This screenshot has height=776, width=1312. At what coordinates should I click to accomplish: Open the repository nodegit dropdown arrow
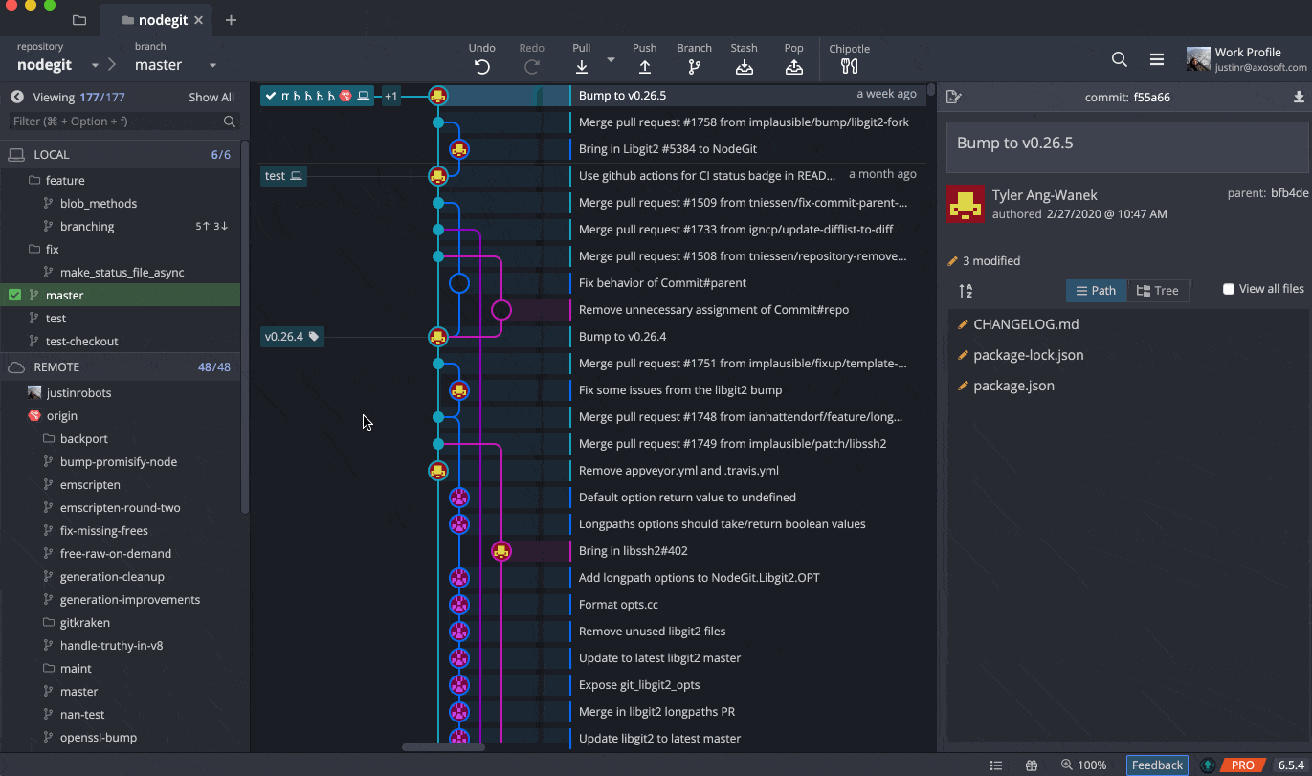(x=95, y=66)
